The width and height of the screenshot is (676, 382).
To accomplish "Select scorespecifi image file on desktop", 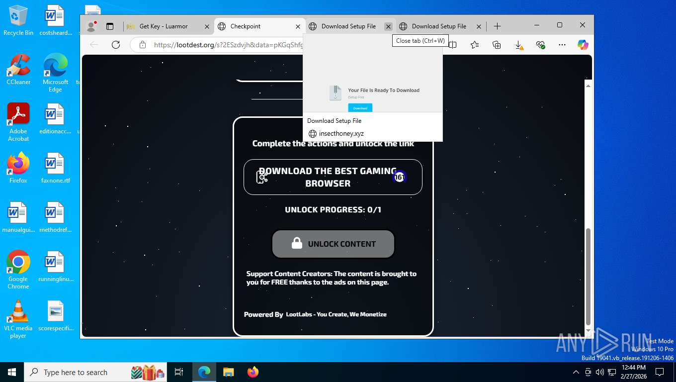I will point(55,316).
